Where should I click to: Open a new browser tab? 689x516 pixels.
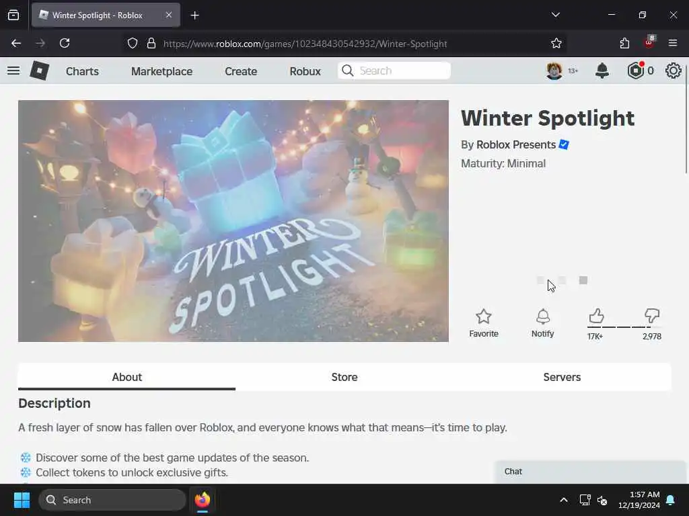point(194,15)
